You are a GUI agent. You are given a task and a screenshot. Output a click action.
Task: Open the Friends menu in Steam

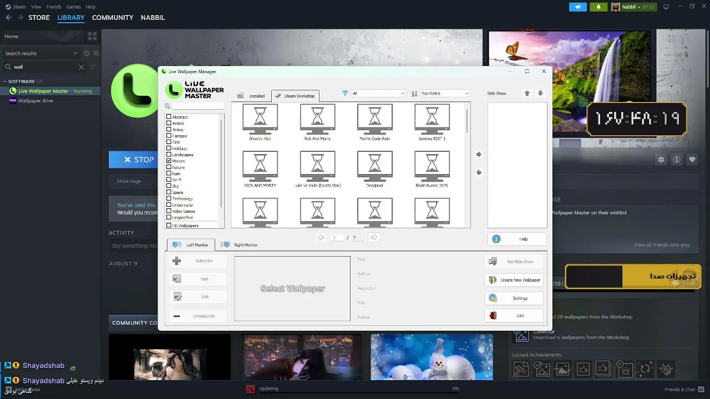[54, 7]
